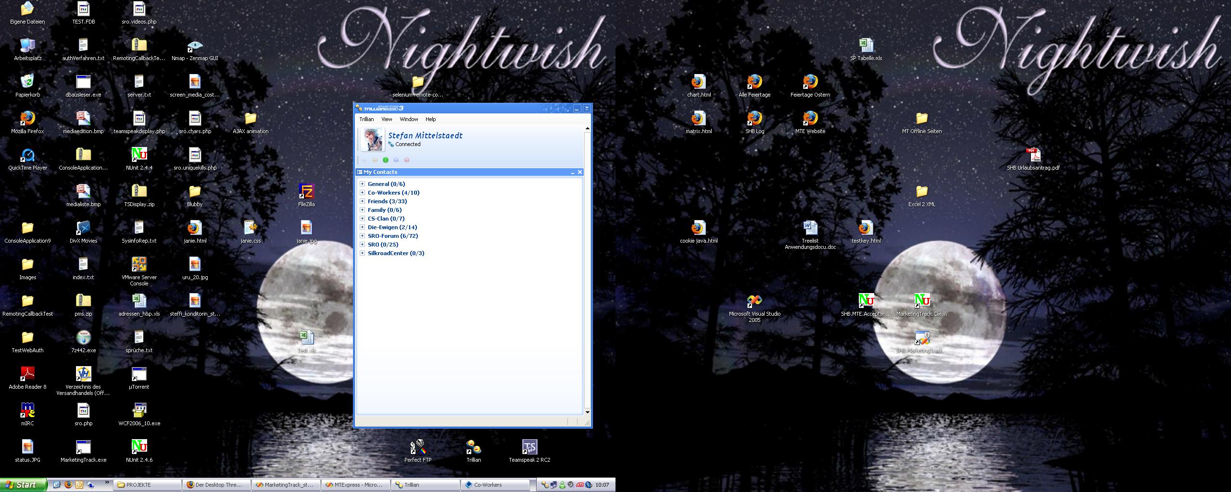Select the mIRC desktop icon
Image resolution: width=1231 pixels, height=492 pixels.
[x=27, y=411]
